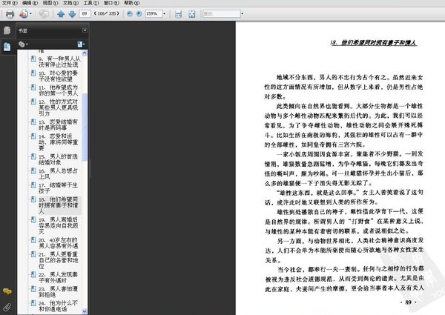Open the 文件 menu
This screenshot has height=315, width=445.
[10, 3]
